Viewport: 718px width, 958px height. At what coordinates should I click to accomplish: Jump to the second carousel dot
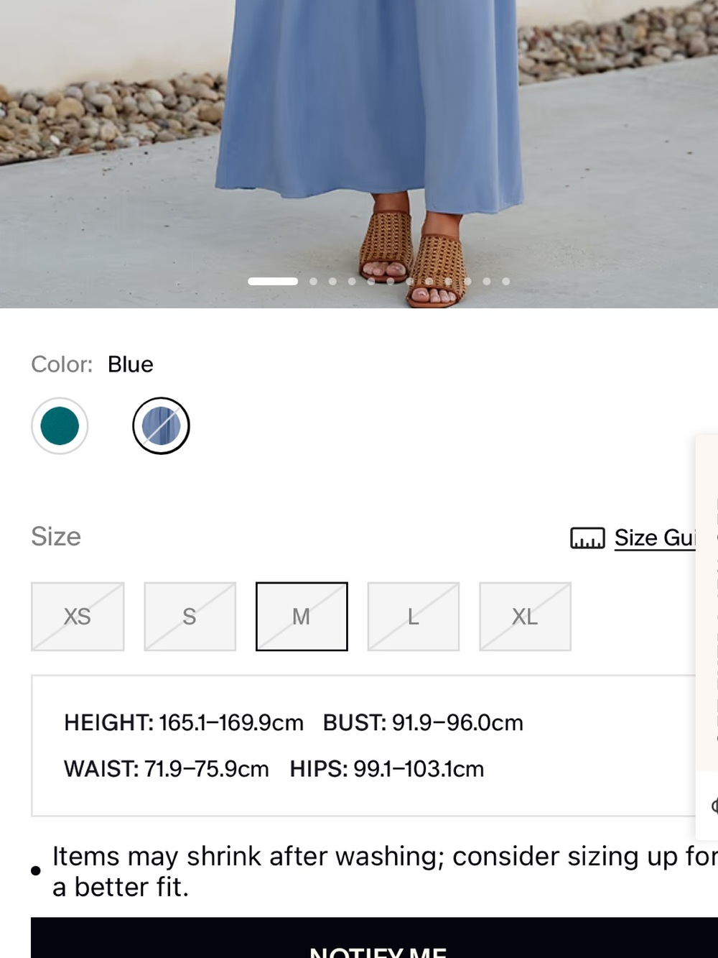pos(313,281)
